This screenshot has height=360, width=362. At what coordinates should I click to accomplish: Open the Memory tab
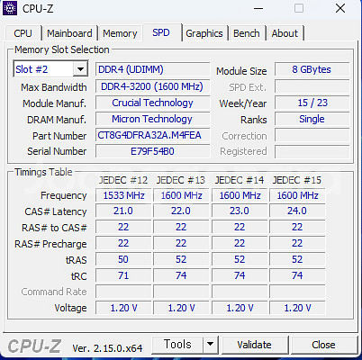tap(120, 33)
